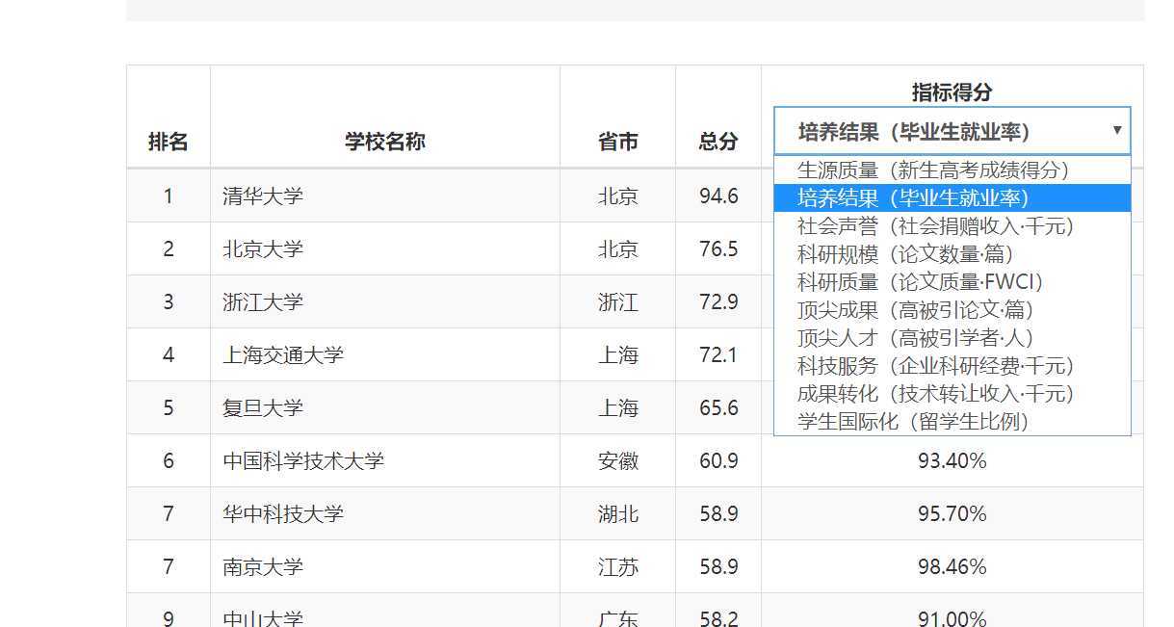Click score 60.9 for 中国科学技术大学
1174x627 pixels.
[x=718, y=461]
